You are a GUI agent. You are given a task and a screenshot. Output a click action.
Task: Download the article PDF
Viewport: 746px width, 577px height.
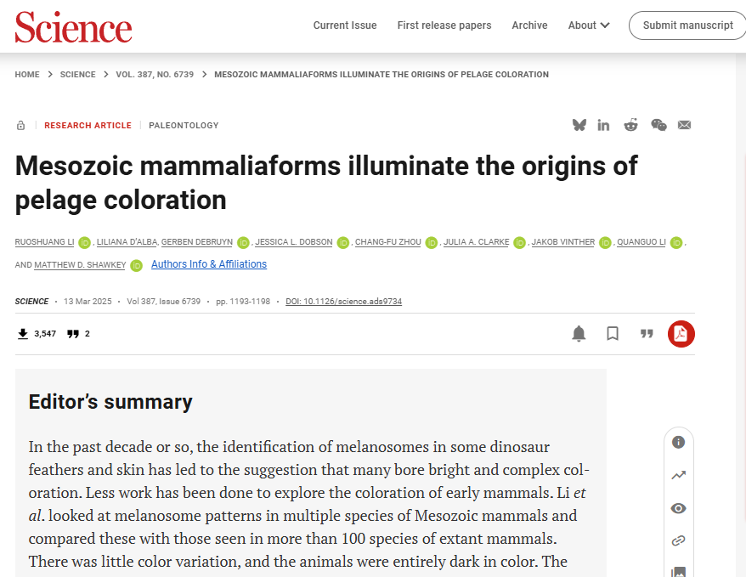tap(681, 334)
